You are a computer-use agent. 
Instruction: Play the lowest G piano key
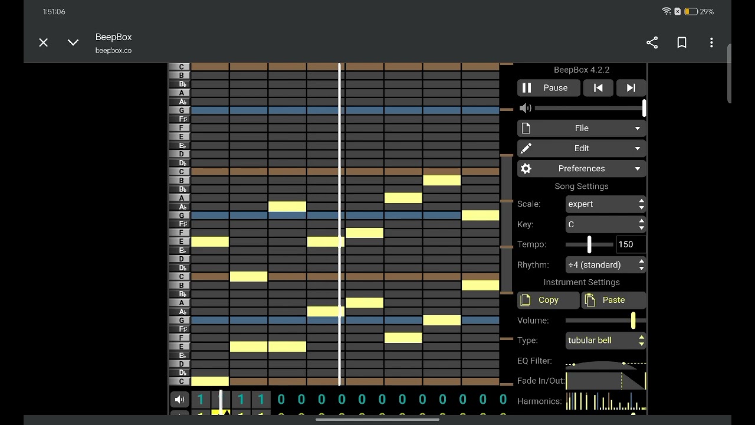179,321
